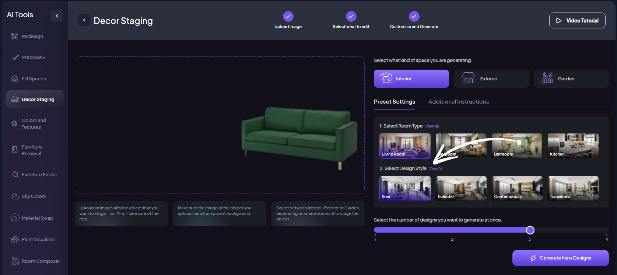Switch to the Preset Settings tab
This screenshot has width=617, height=275.
[394, 102]
